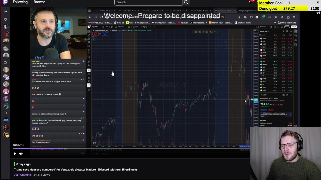Expand the stocky port watchlist dropdown
Image resolution: width=321 pixels, height=180 pixels.
click(264, 31)
